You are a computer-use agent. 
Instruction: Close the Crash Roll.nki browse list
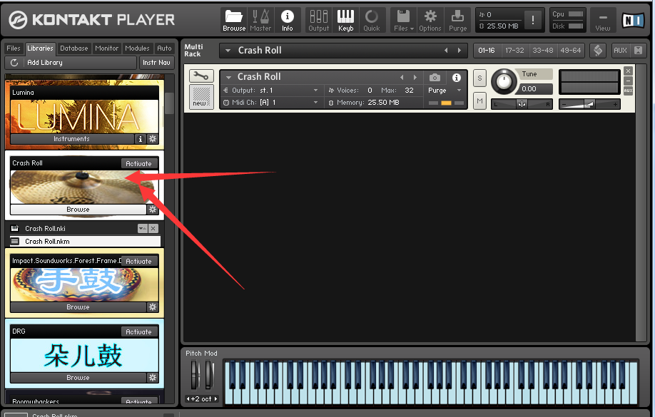[153, 229]
